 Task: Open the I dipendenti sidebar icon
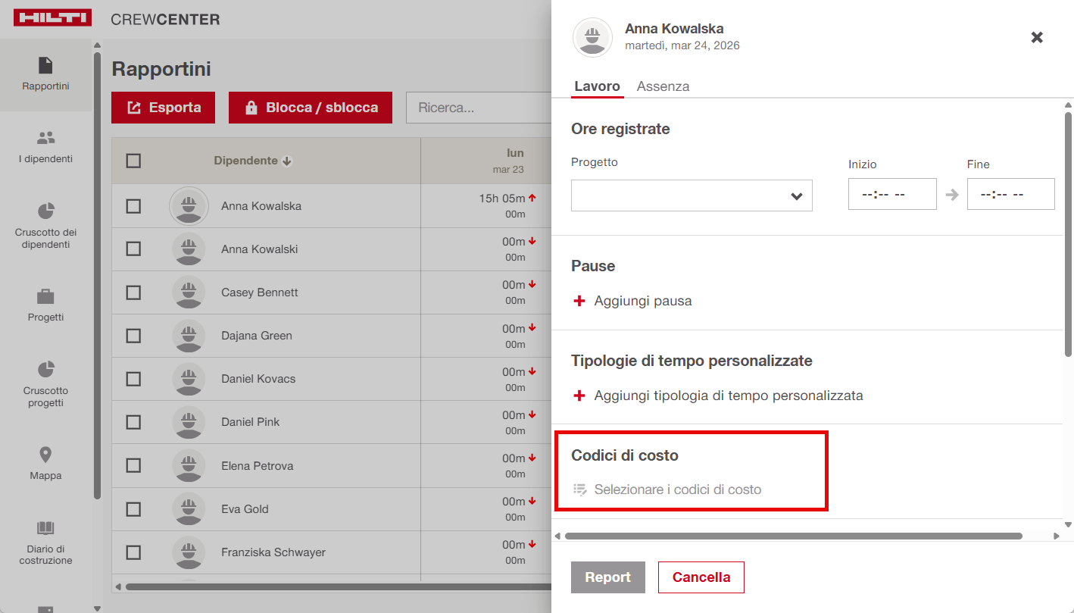(45, 139)
